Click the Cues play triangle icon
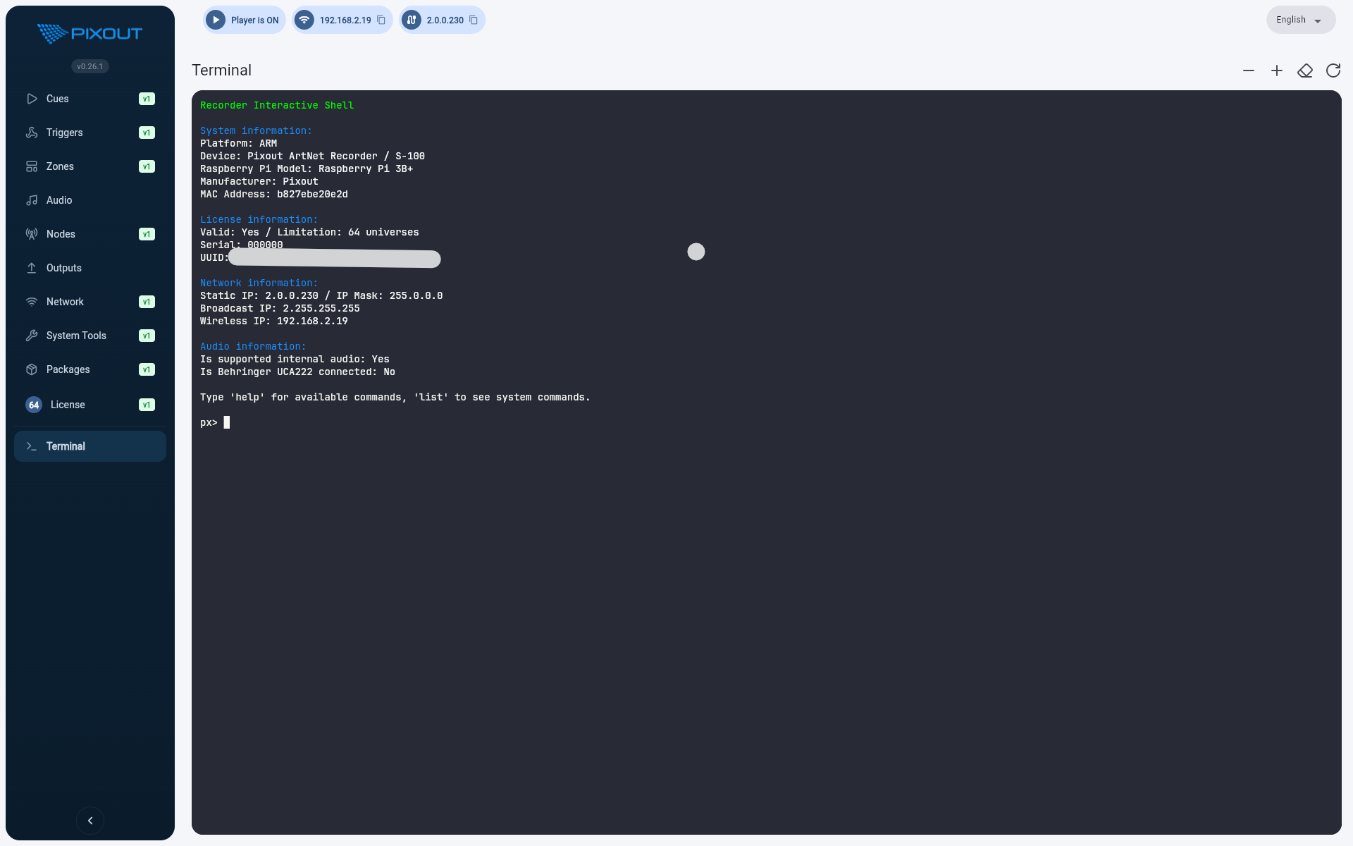The image size is (1353, 846). tap(32, 99)
